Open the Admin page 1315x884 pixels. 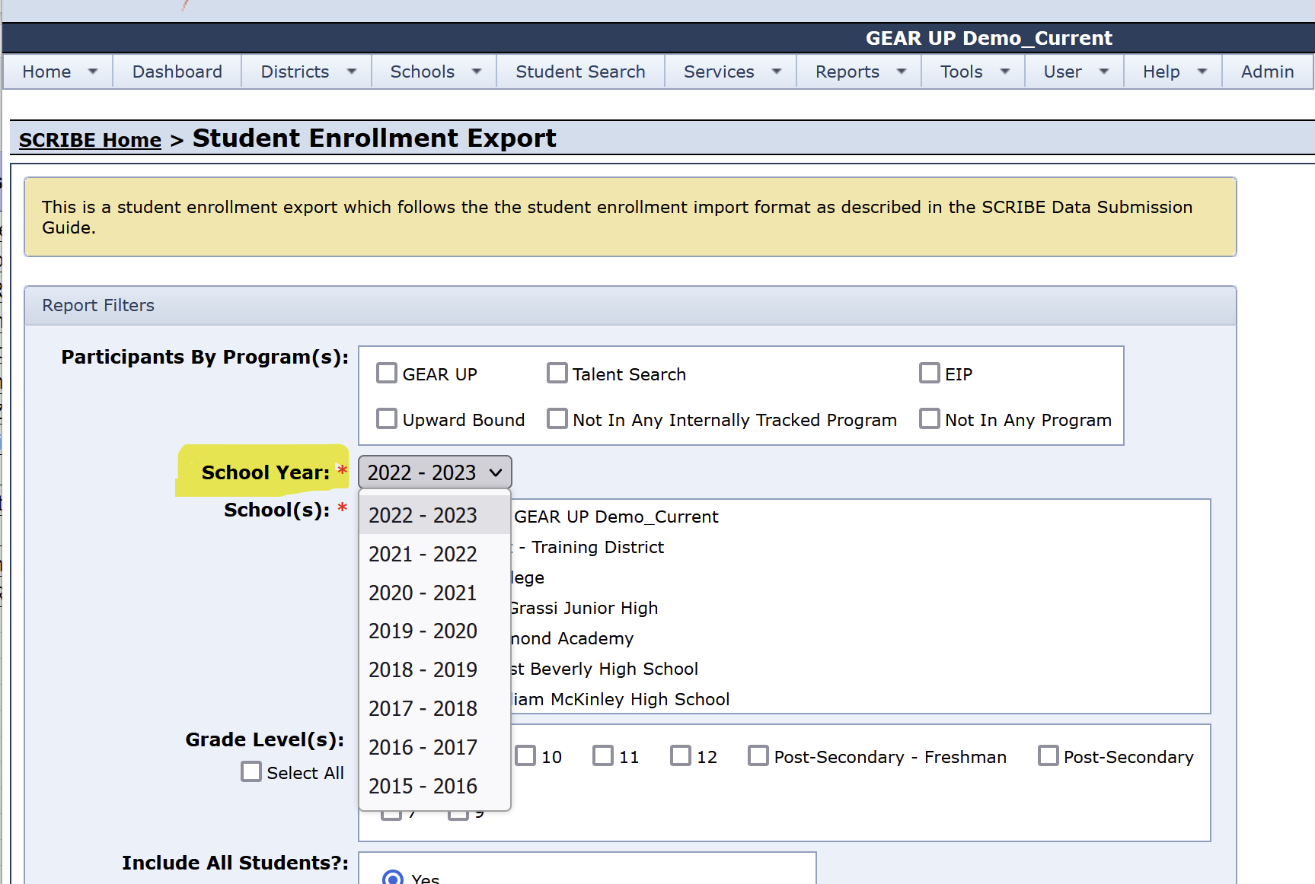pos(1267,72)
